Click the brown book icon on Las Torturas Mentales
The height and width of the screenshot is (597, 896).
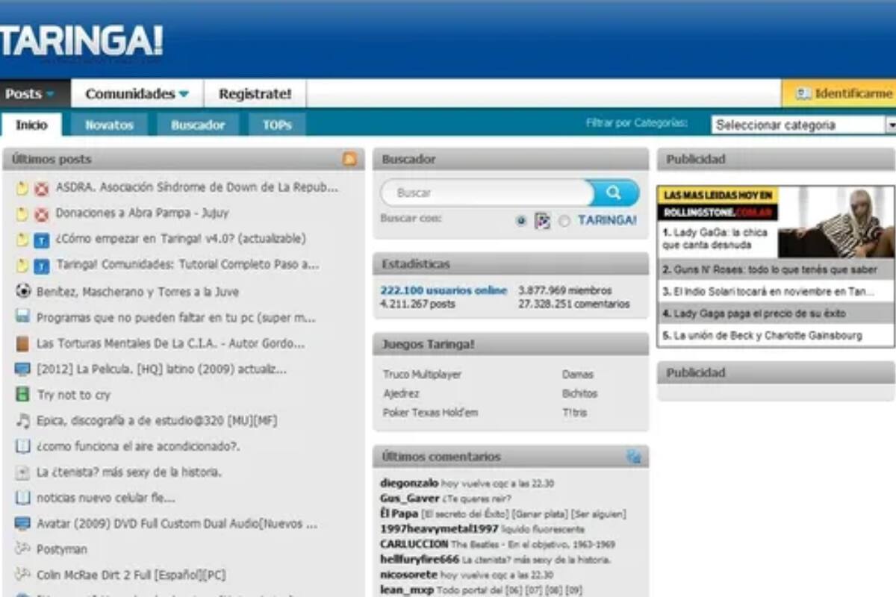point(23,343)
